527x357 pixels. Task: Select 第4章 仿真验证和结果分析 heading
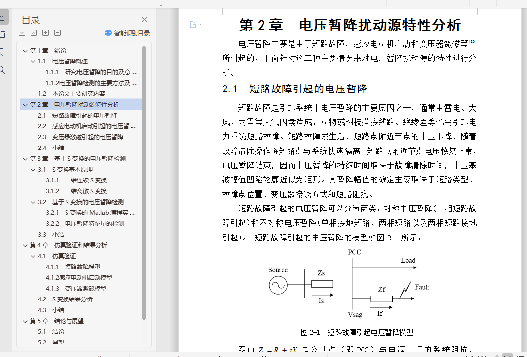(68, 245)
